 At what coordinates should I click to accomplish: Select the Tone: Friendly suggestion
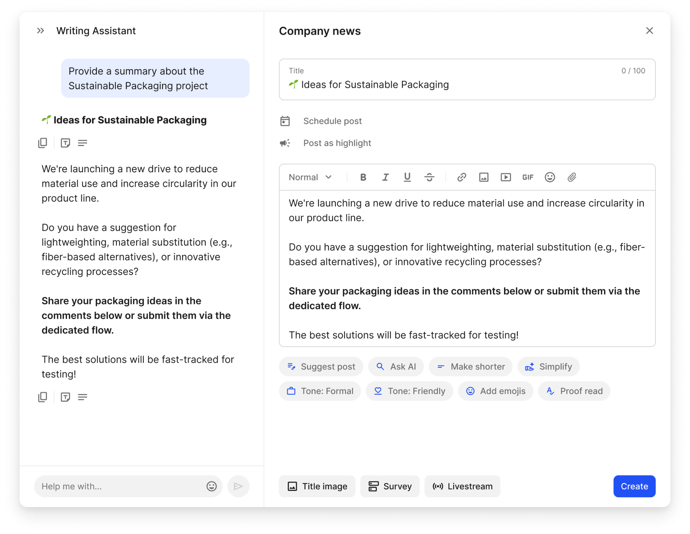(409, 391)
